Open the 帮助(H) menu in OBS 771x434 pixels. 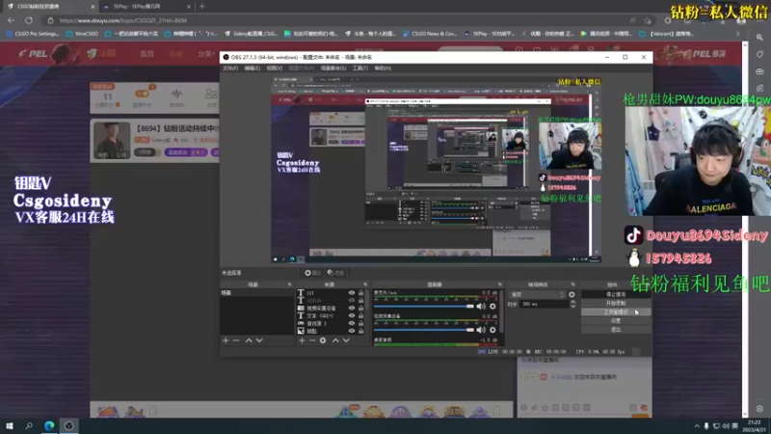[x=383, y=68]
